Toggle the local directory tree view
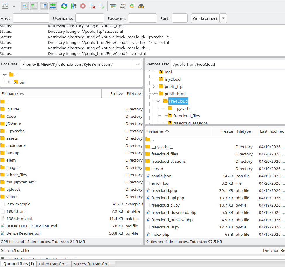 pos(34,6)
